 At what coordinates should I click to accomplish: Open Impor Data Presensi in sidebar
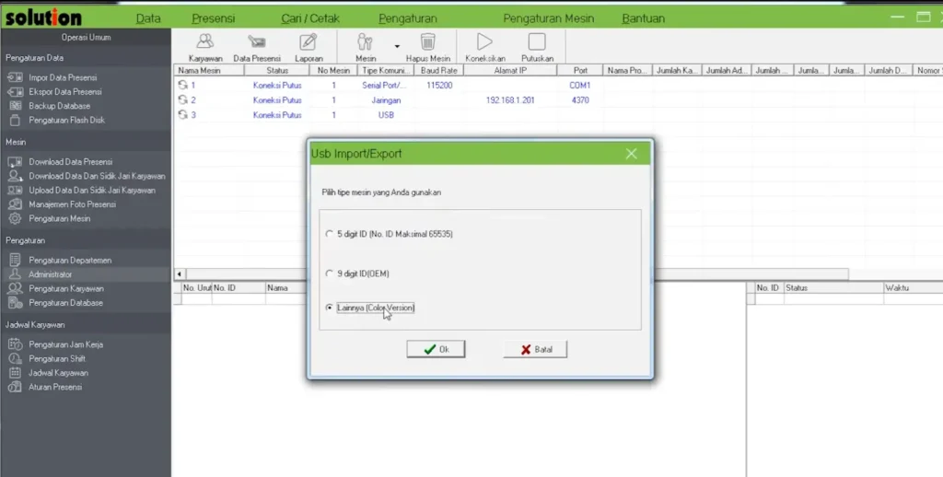[x=63, y=77]
